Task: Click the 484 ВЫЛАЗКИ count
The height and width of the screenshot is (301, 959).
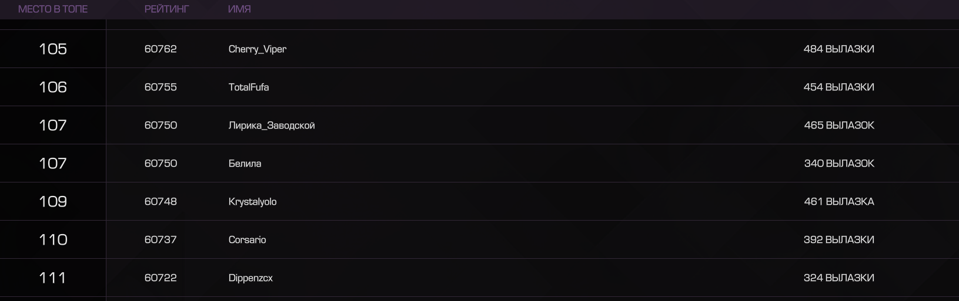Action: click(x=839, y=49)
